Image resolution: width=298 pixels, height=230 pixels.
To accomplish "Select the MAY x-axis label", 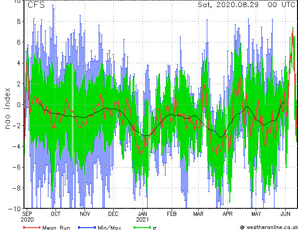I will (256, 214).
